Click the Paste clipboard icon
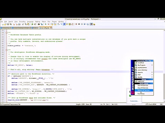This screenshot has width=165, height=123. 29,24
